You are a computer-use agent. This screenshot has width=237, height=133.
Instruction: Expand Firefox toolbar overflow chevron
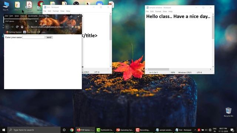click(x=73, y=27)
